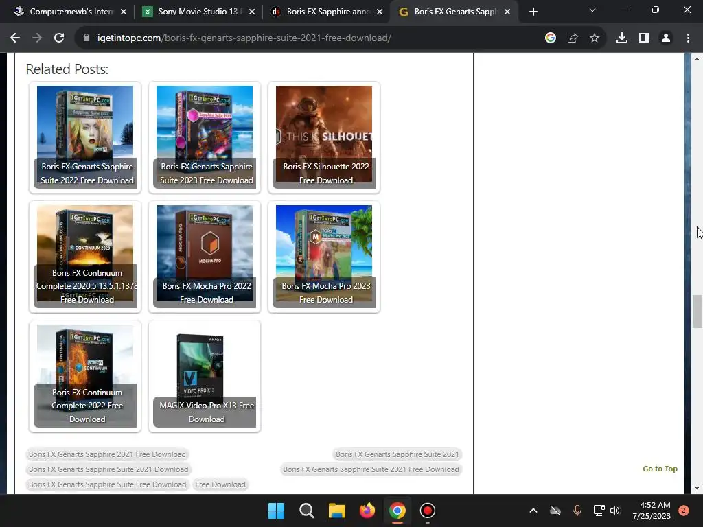
Task: Click the microphone tray icon
Action: [577, 511]
